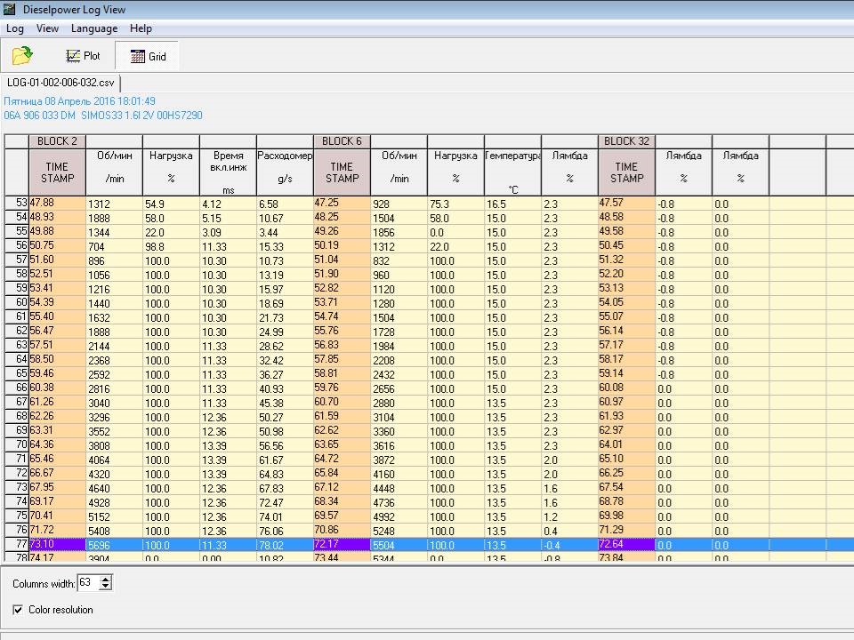Decrease columns width with down arrow
Image resolution: width=854 pixels, height=640 pixels.
click(106, 587)
